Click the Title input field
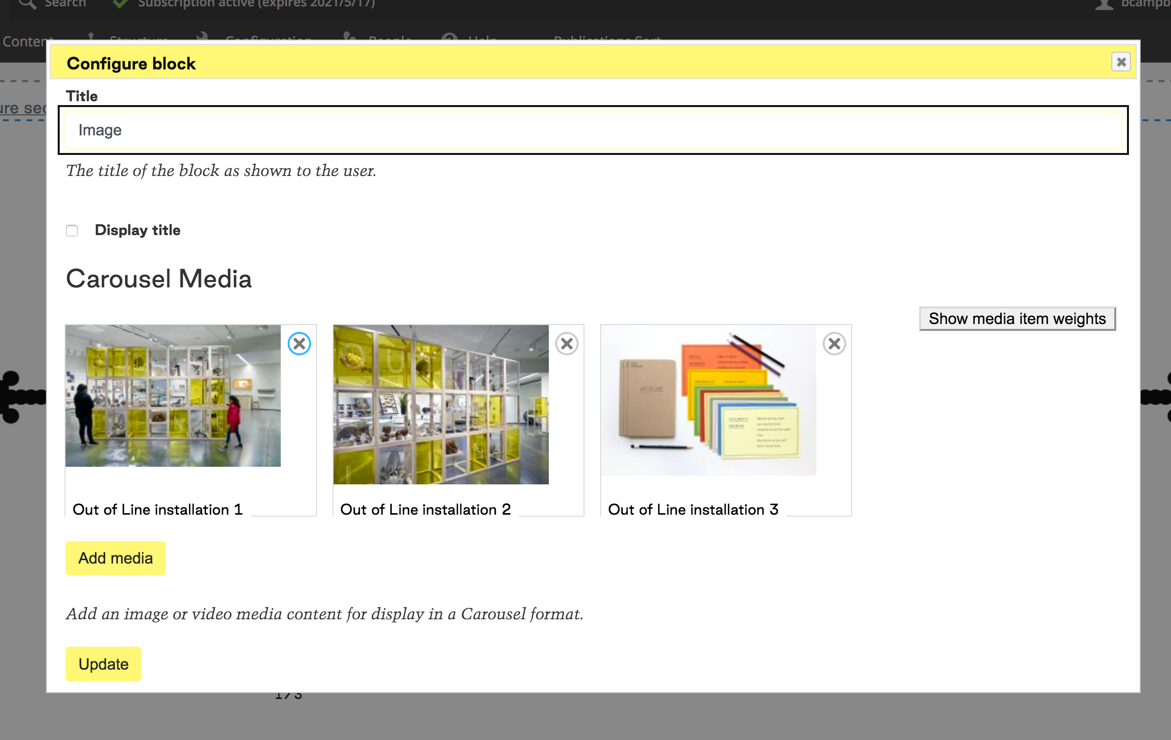The height and width of the screenshot is (740, 1171). tap(593, 130)
